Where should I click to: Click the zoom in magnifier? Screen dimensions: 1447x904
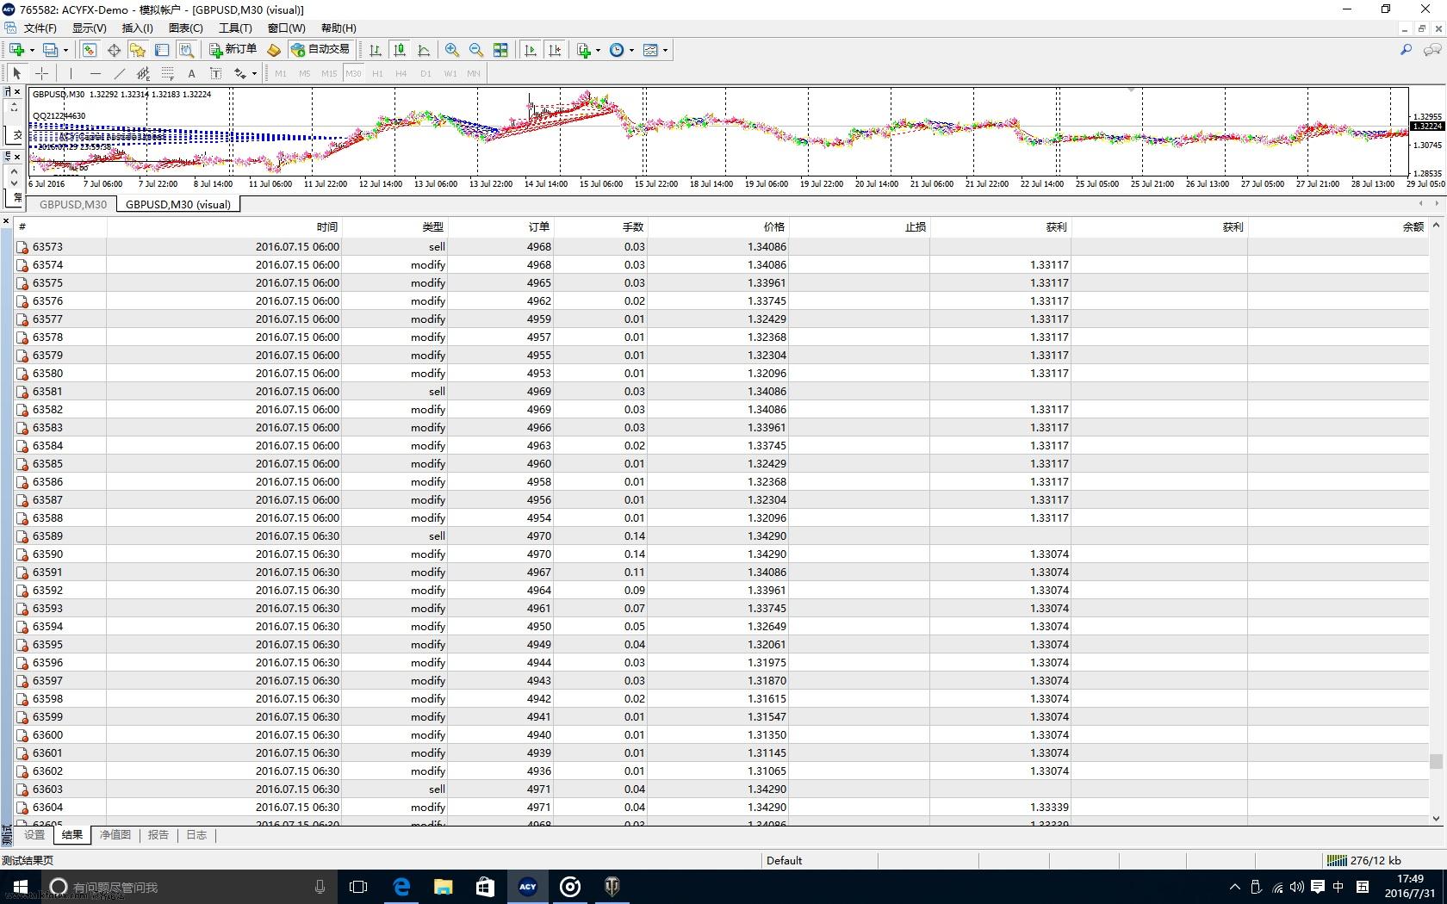pos(451,50)
